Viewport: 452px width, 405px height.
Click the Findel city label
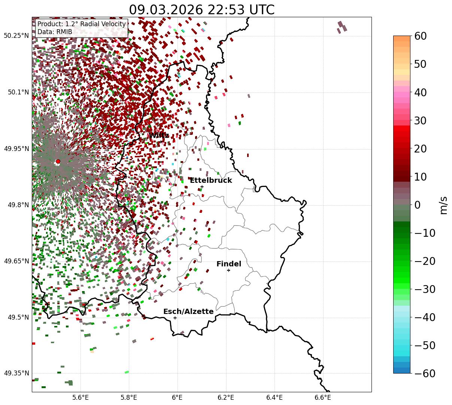[x=229, y=264]
